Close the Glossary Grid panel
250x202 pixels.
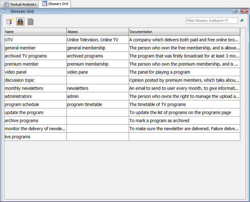[x=244, y=11]
